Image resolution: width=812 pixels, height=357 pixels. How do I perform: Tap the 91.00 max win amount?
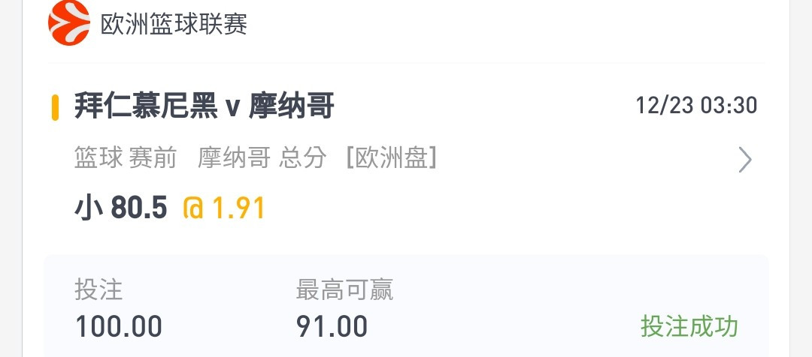coord(332,326)
